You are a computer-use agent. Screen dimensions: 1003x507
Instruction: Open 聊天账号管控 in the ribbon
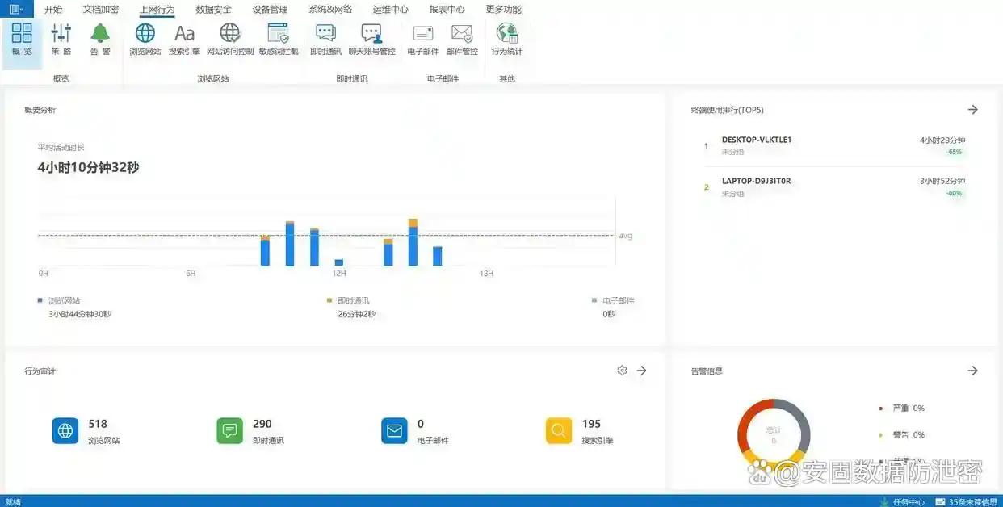pyautogui.click(x=371, y=40)
